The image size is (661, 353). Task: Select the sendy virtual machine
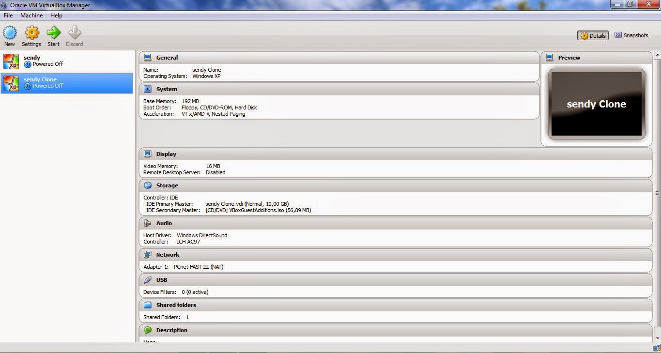tap(67, 61)
